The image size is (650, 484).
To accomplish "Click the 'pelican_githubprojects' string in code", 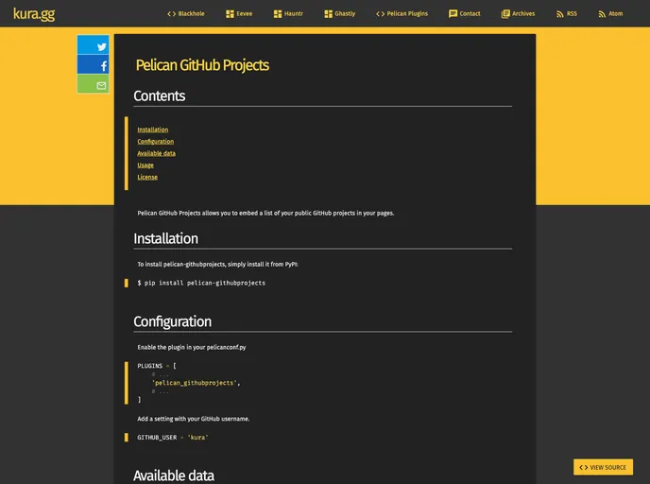I will coord(194,383).
